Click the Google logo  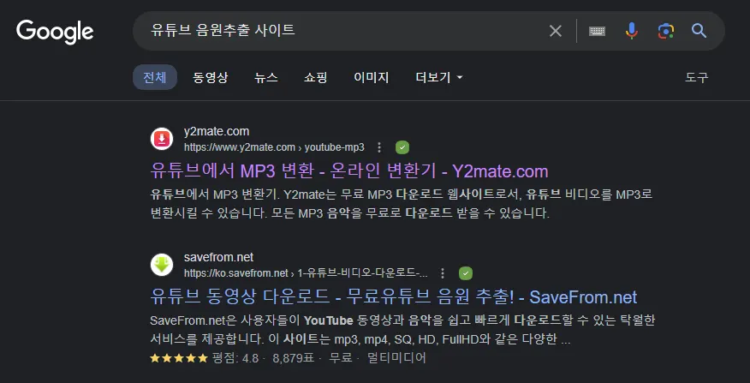(55, 32)
